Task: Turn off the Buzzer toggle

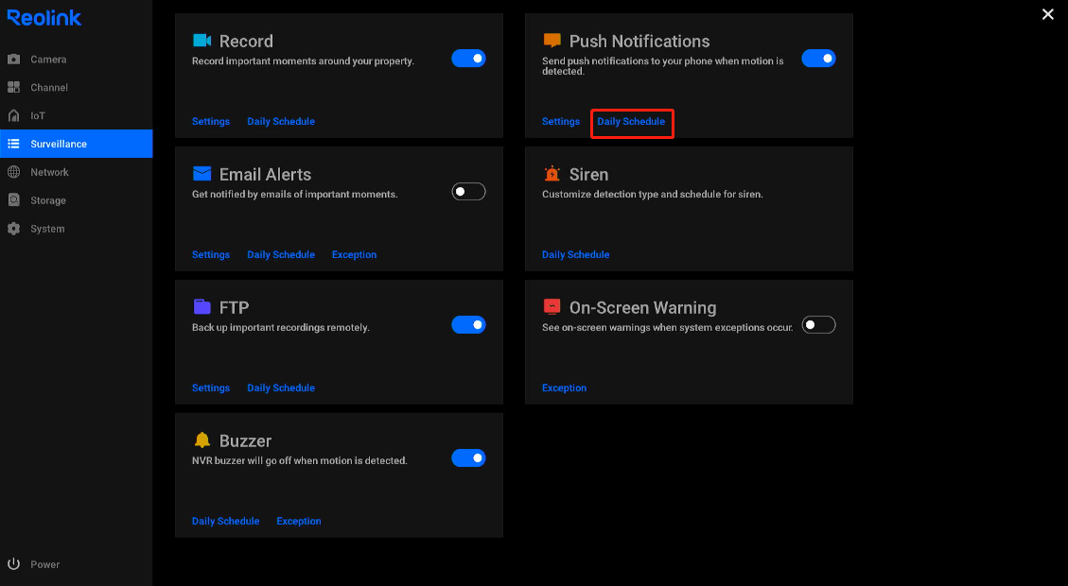Action: click(468, 458)
